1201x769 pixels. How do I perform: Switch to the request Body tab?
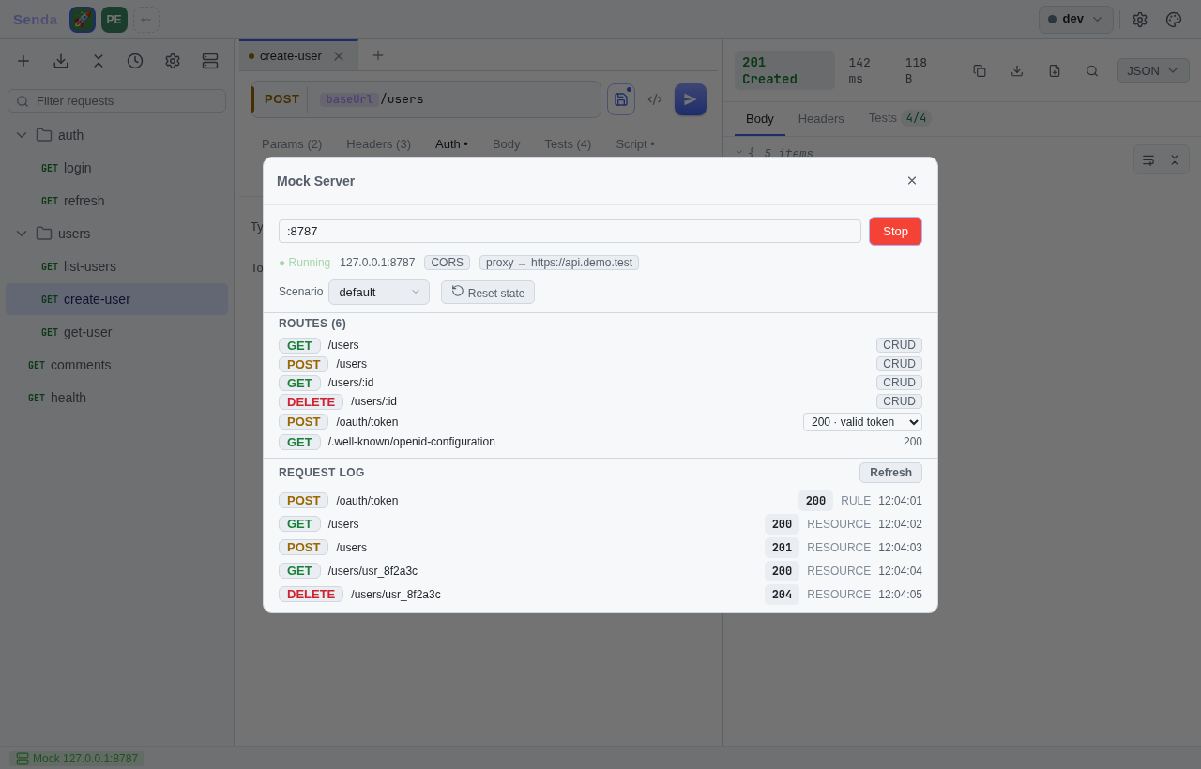point(507,143)
